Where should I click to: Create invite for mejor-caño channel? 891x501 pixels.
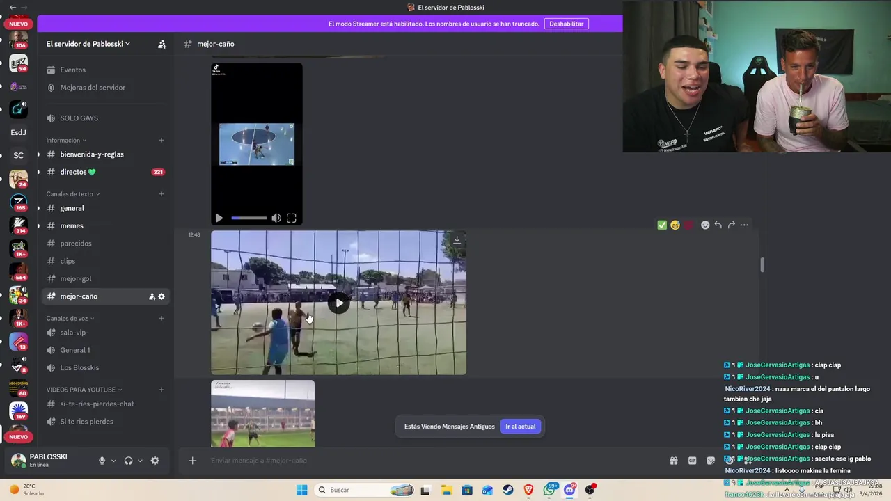[152, 296]
